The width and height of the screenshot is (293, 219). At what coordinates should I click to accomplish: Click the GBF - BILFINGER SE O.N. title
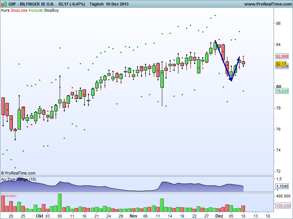click(x=31, y=4)
